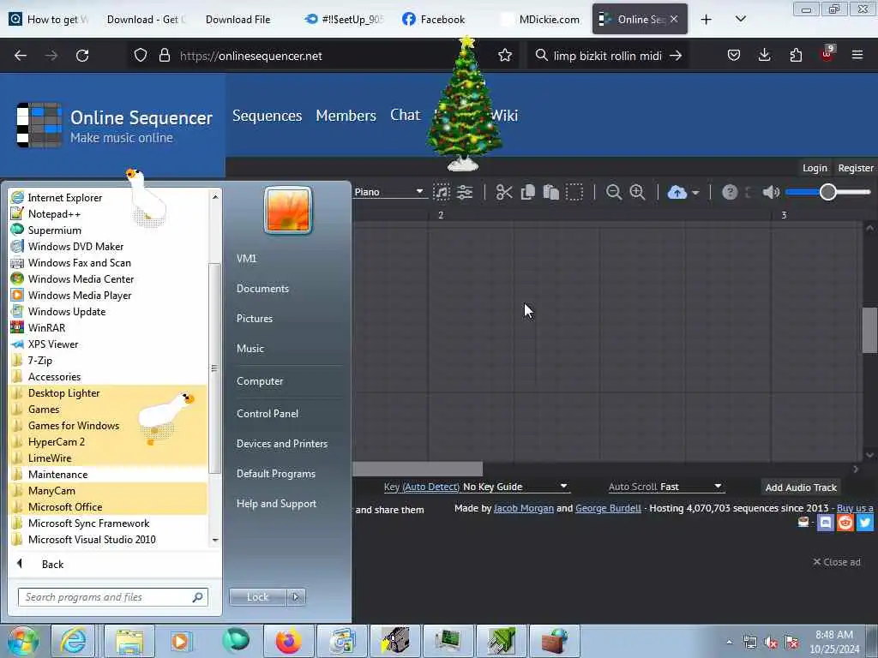Click the copy notes icon
This screenshot has width=878, height=658.
(527, 193)
